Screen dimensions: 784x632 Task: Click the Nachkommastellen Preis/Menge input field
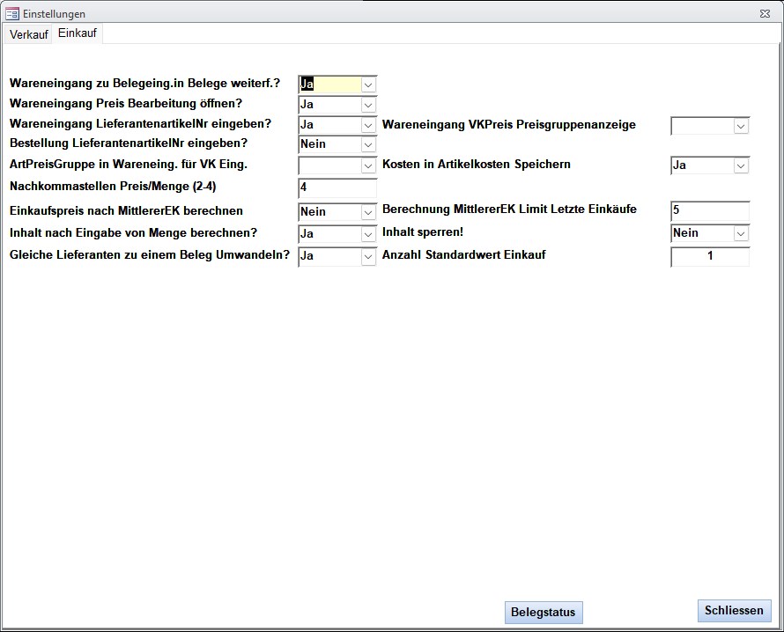click(337, 187)
